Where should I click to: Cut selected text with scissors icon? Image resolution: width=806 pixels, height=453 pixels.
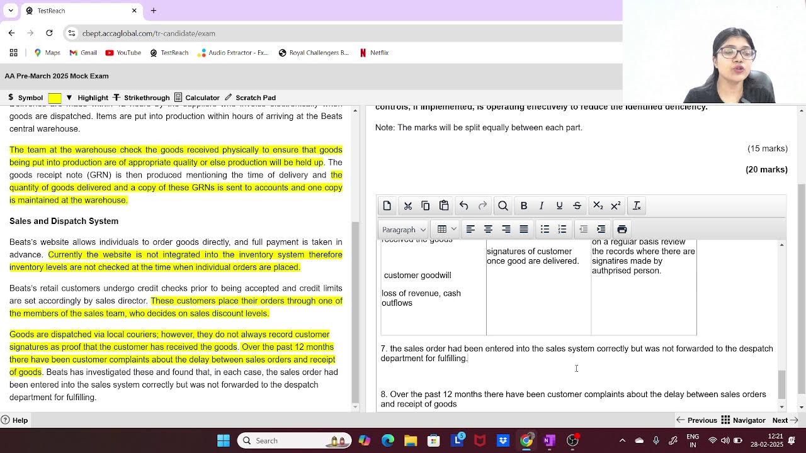coord(408,206)
